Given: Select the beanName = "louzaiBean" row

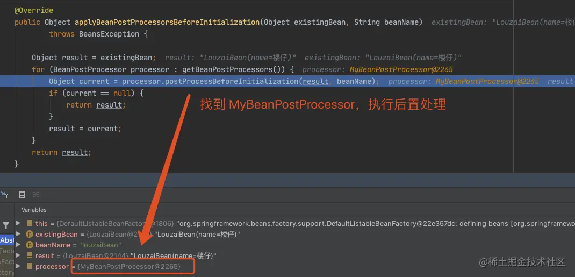Looking at the screenshot, I should click(78, 245).
